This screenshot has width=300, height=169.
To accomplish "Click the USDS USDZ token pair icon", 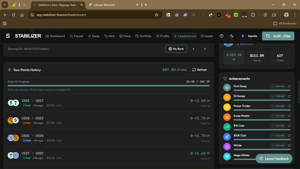I will tap(13, 120).
